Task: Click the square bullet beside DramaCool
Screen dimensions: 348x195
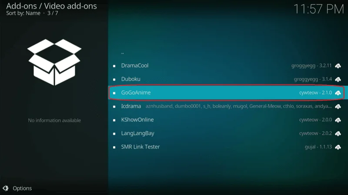Action: point(114,66)
